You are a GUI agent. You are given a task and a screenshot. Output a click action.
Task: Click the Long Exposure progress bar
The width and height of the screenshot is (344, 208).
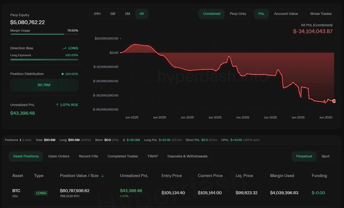click(44, 60)
